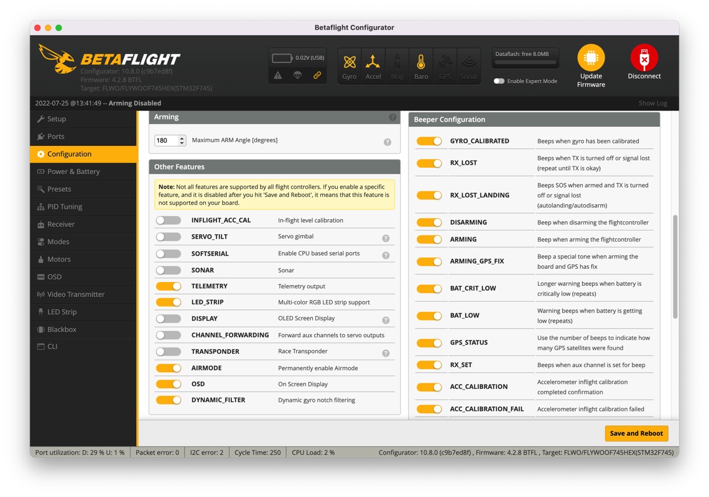Turn off GYRO_CALIBRATED beeper

(429, 141)
